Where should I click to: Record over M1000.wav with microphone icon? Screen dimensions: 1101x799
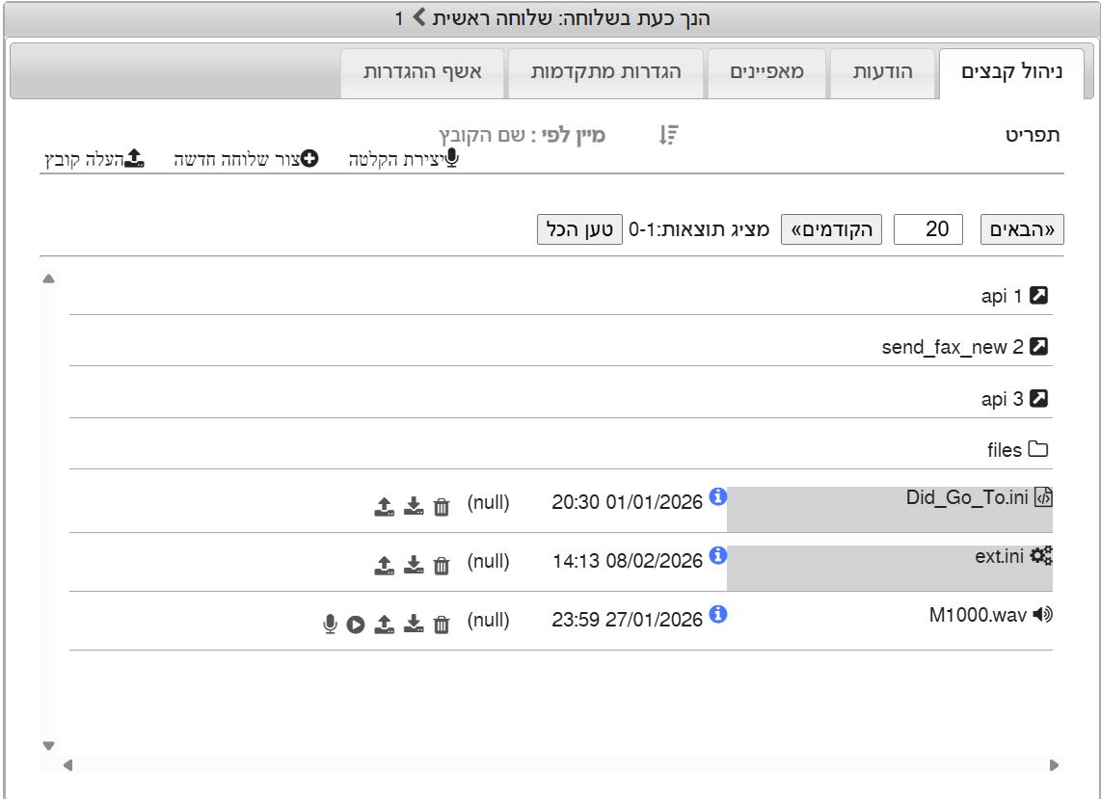point(330,625)
